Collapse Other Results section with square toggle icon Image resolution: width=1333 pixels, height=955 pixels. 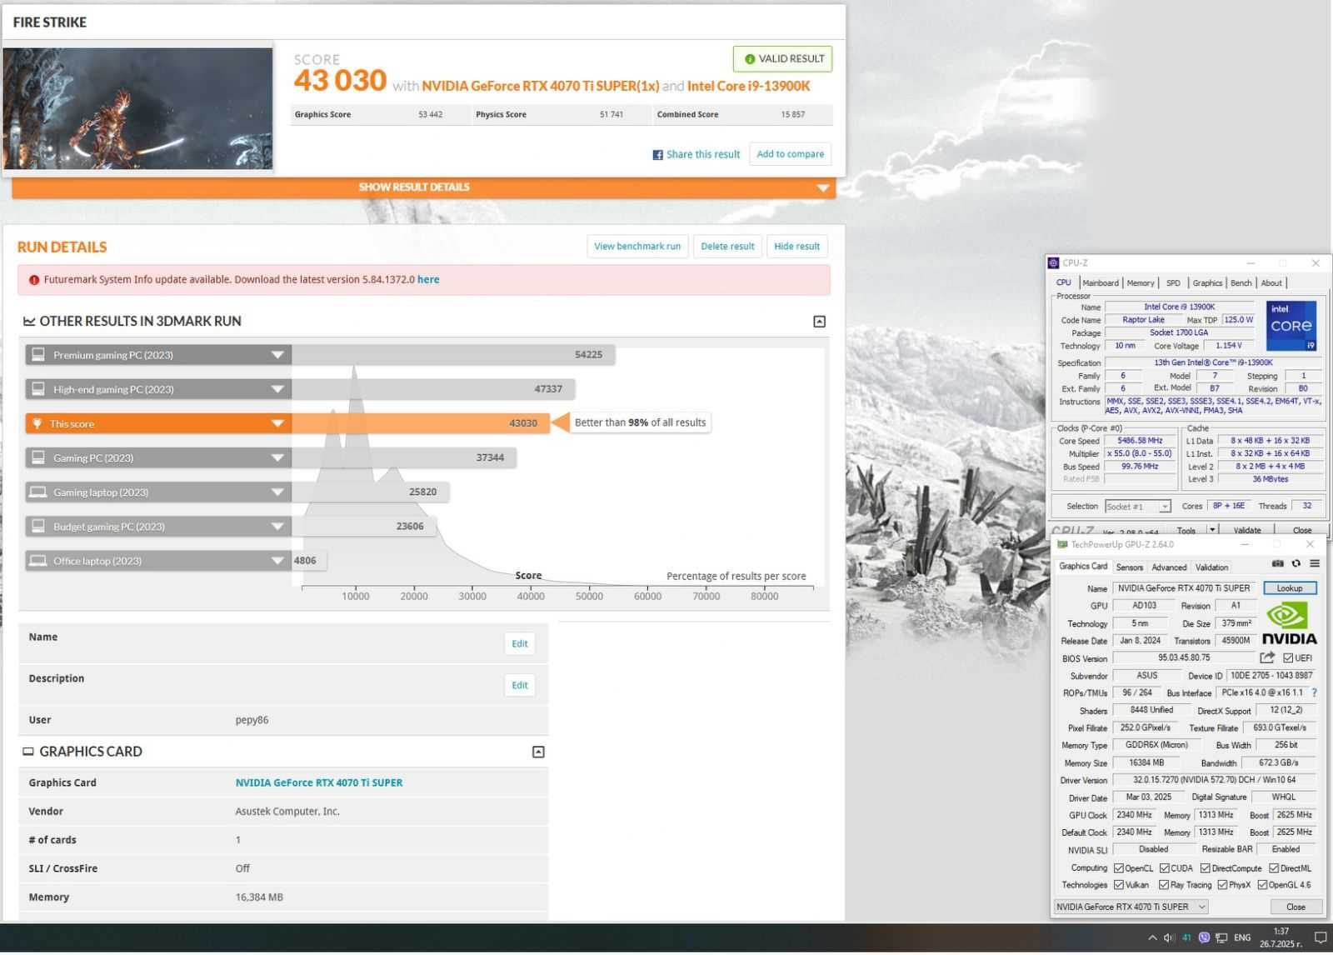[x=820, y=322]
